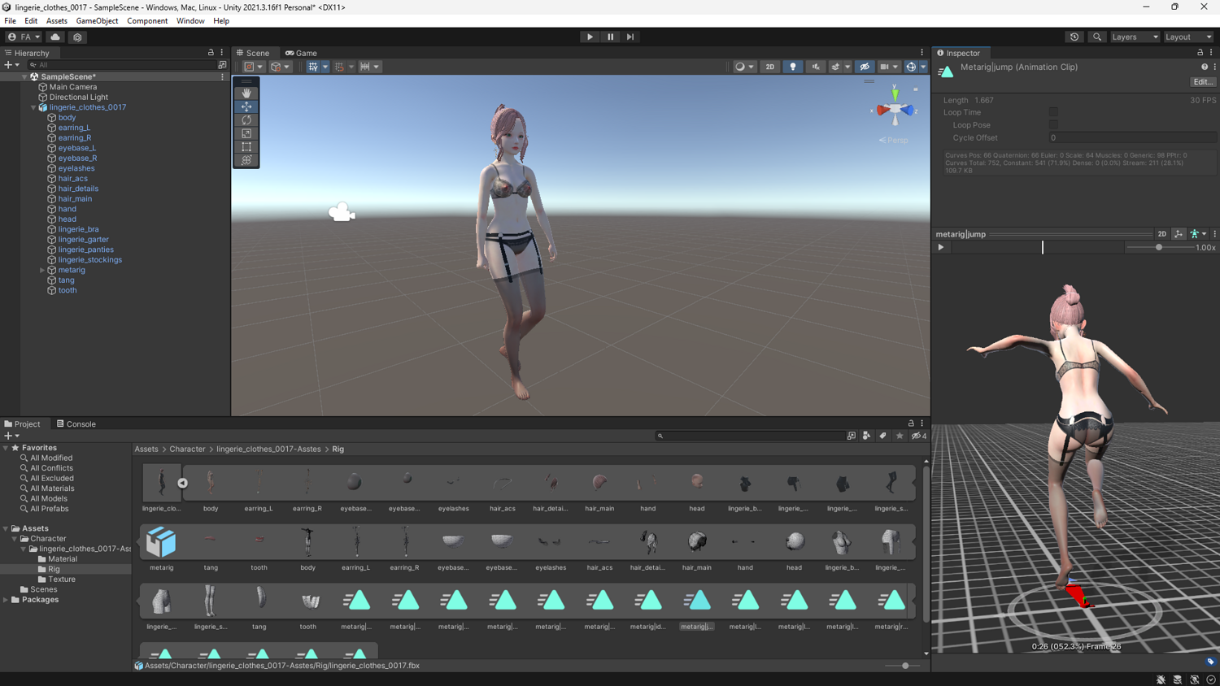Open the Scene camera settings dropdown

tap(888, 67)
